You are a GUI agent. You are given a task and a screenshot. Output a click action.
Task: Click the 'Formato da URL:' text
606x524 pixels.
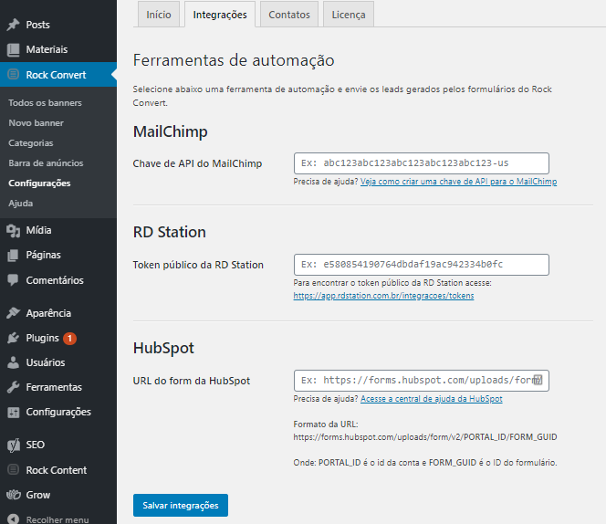click(x=326, y=424)
